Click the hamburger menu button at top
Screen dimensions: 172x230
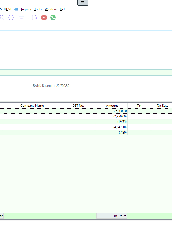click(x=83, y=3)
